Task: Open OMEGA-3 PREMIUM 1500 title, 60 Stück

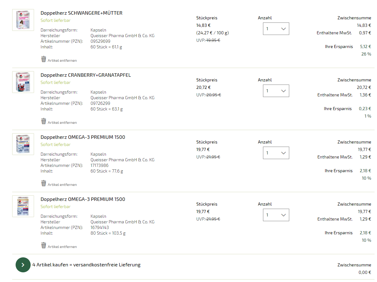Action: click(x=83, y=137)
